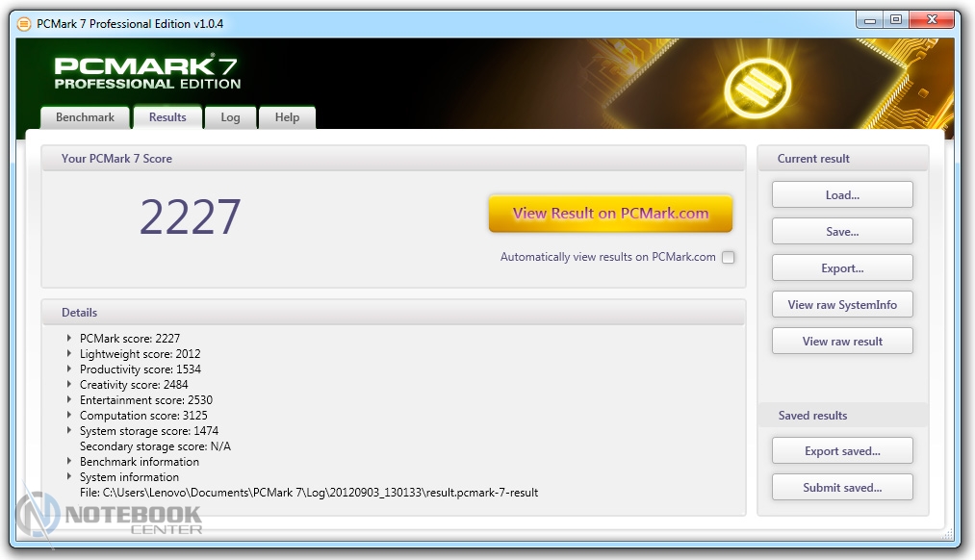This screenshot has height=560, width=975.
Task: Maximize the PCMark 7 window
Action: point(895,20)
